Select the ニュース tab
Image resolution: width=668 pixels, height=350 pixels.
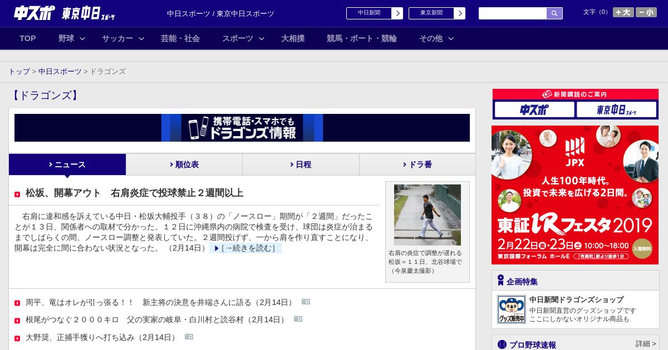coord(67,164)
